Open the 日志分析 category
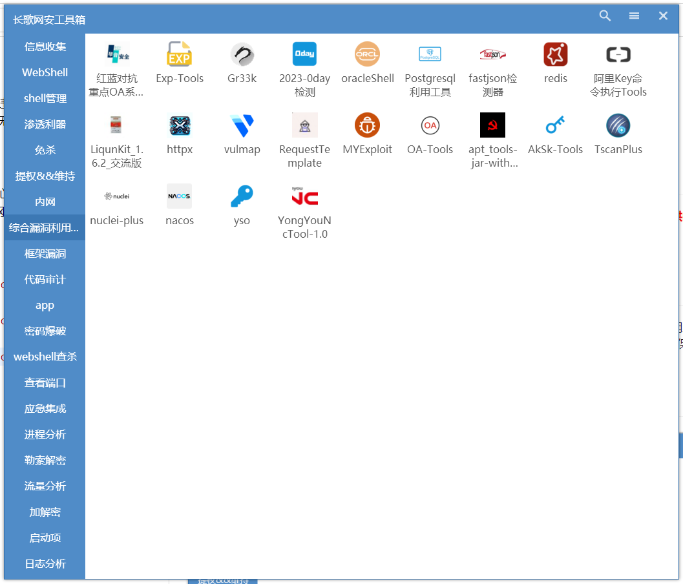The image size is (683, 584). pyautogui.click(x=45, y=564)
